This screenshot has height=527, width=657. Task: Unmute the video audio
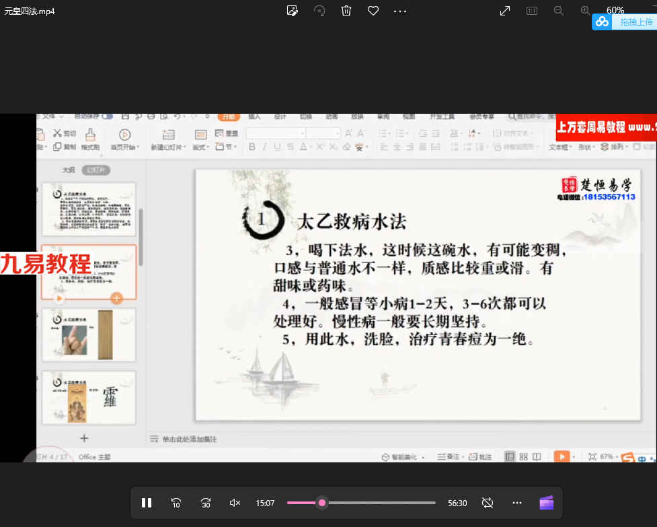click(235, 503)
